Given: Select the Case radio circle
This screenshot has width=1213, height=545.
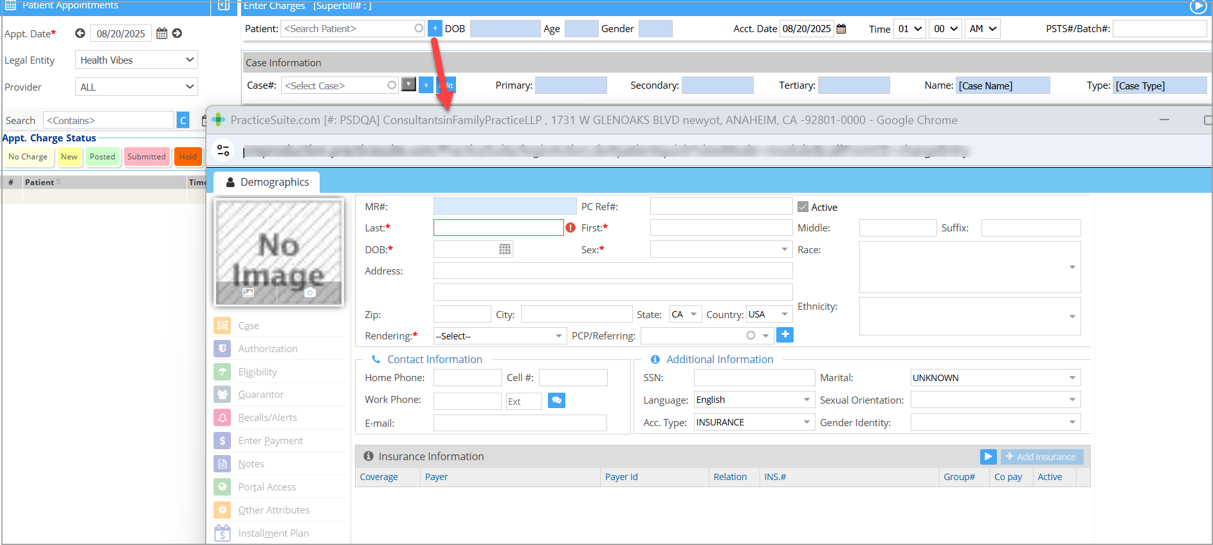Looking at the screenshot, I should click(x=392, y=85).
